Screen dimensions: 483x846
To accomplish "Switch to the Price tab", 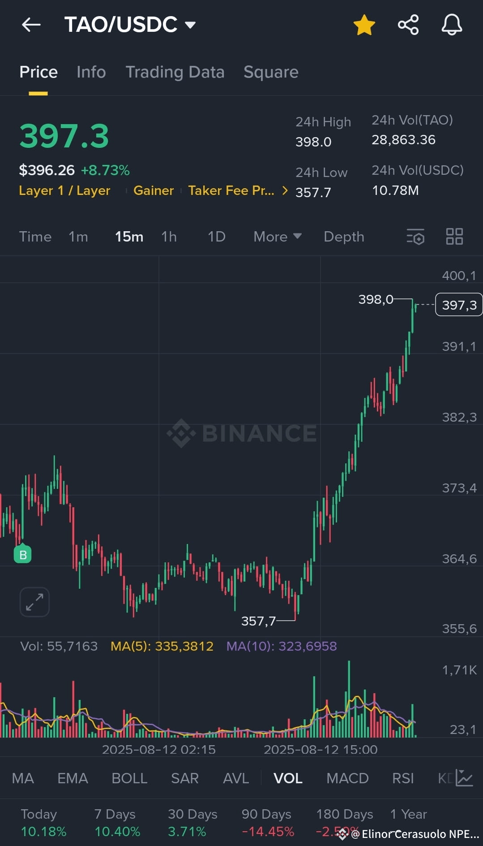I will pyautogui.click(x=38, y=72).
